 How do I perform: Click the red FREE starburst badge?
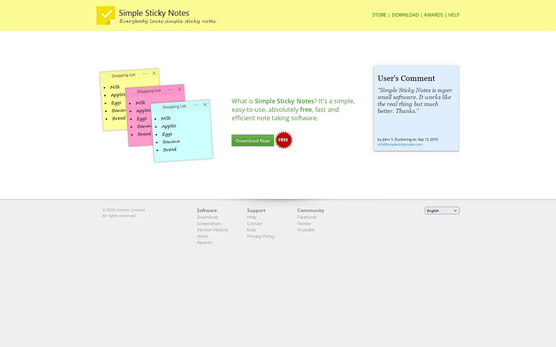[284, 140]
